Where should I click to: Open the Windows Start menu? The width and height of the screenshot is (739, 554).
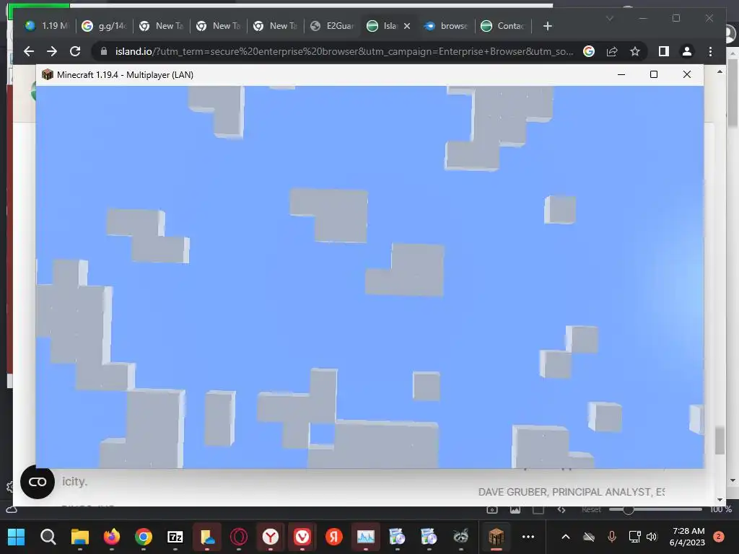[x=16, y=537]
